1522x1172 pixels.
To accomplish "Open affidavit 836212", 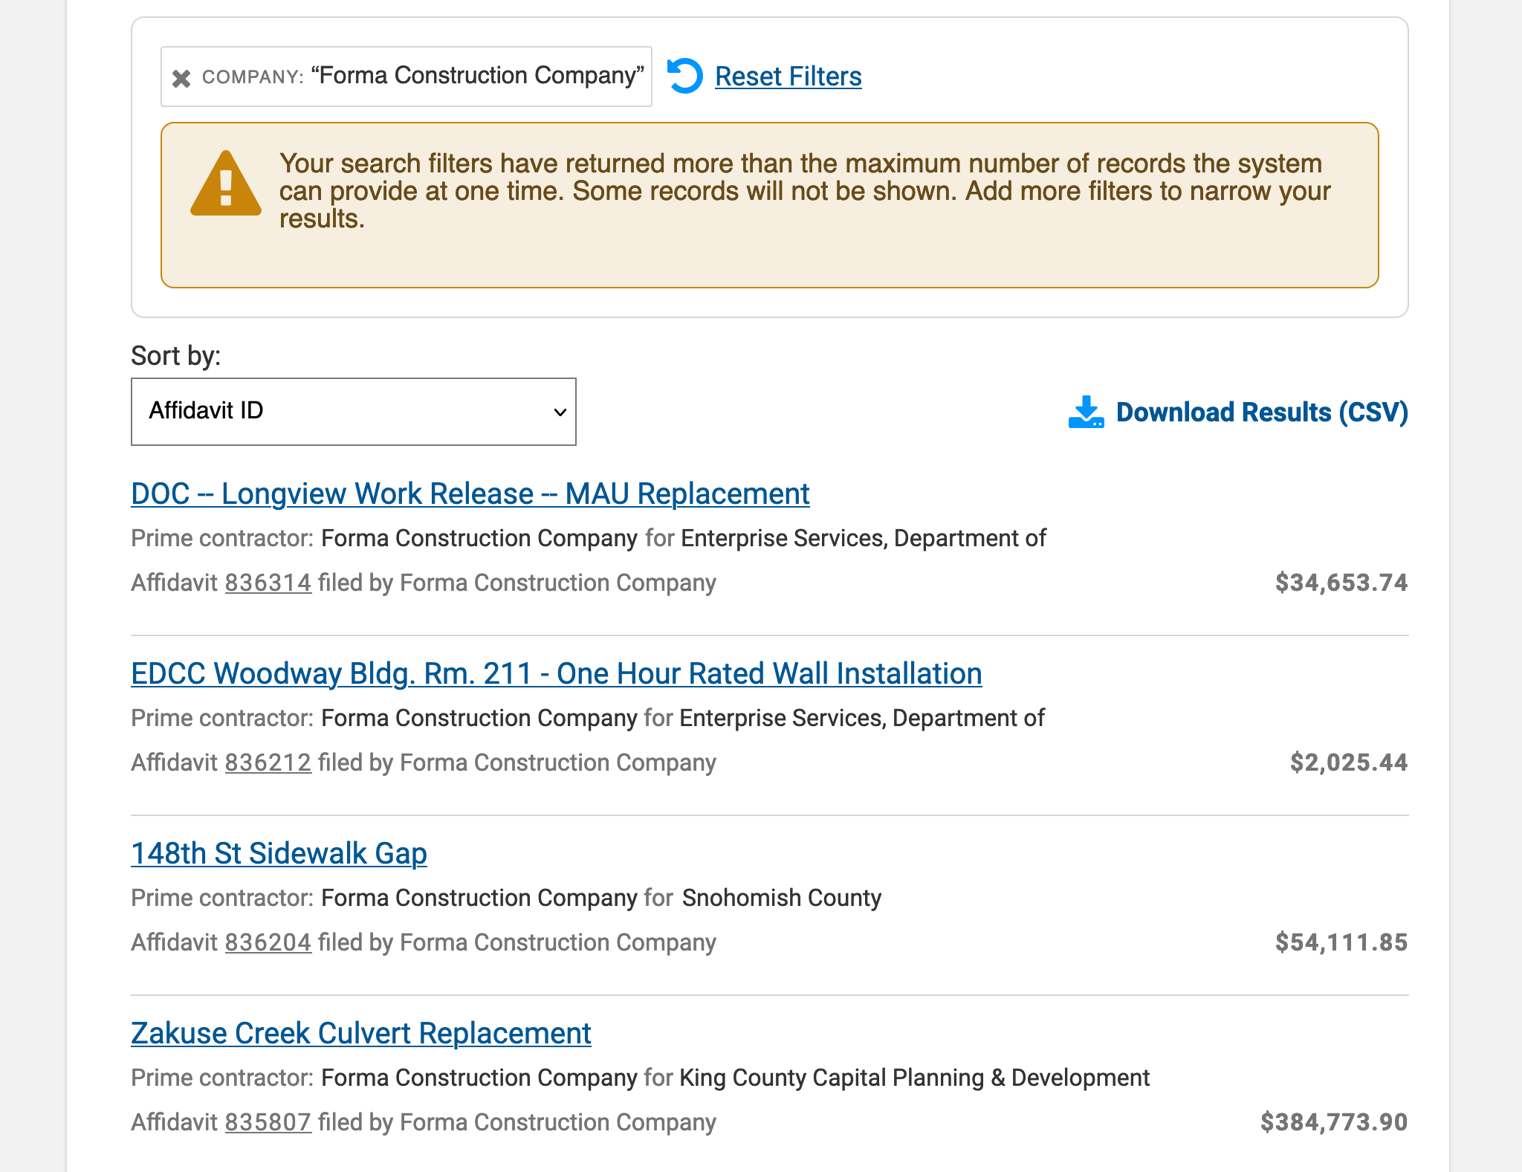I will click(x=268, y=763).
